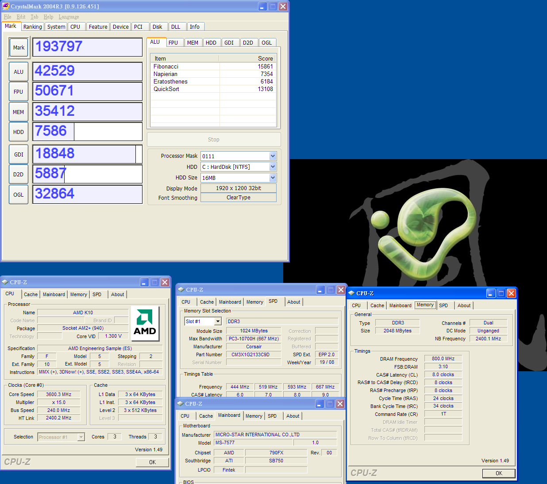Viewport: 547px width, 484px height.
Task: Open Slot #1 memory slot dropdown
Action: 218,321
